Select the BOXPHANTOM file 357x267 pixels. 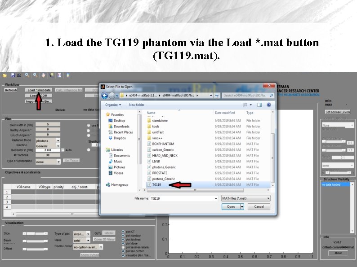tap(208, 144)
